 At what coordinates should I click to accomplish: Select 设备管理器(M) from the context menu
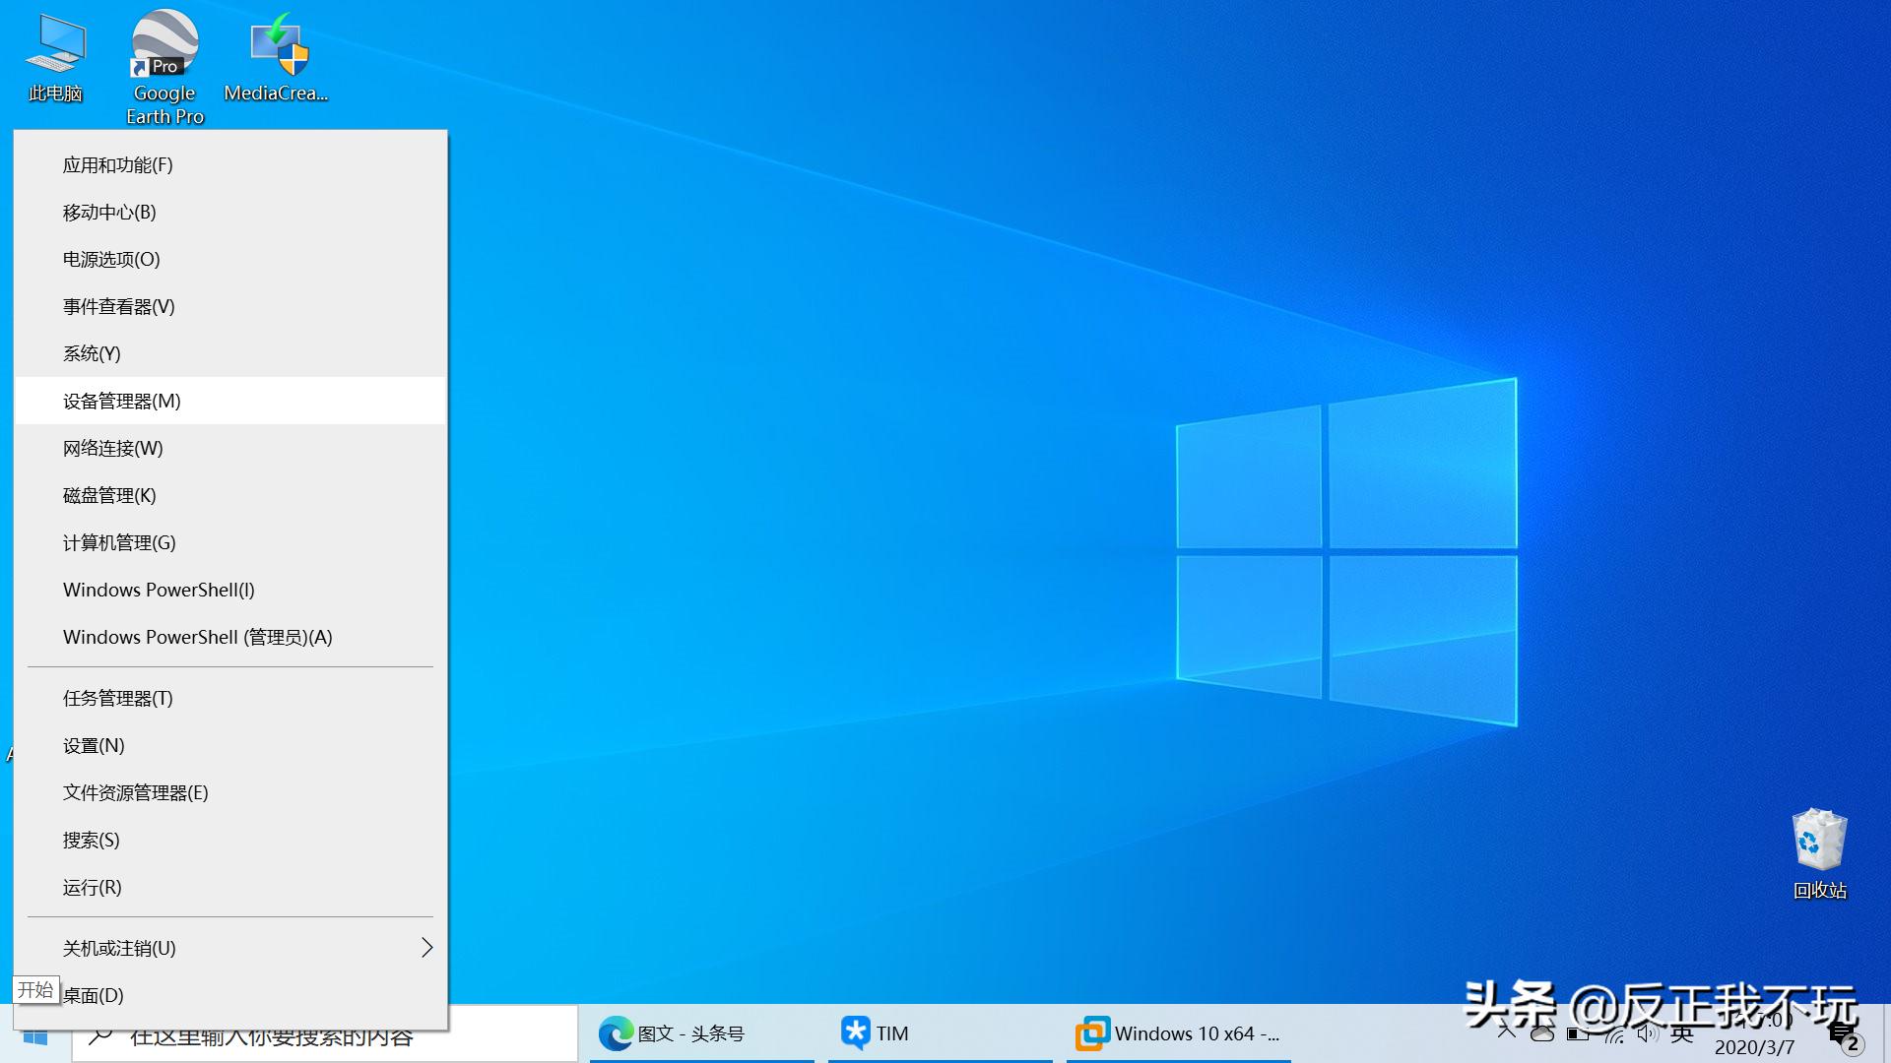(x=122, y=401)
